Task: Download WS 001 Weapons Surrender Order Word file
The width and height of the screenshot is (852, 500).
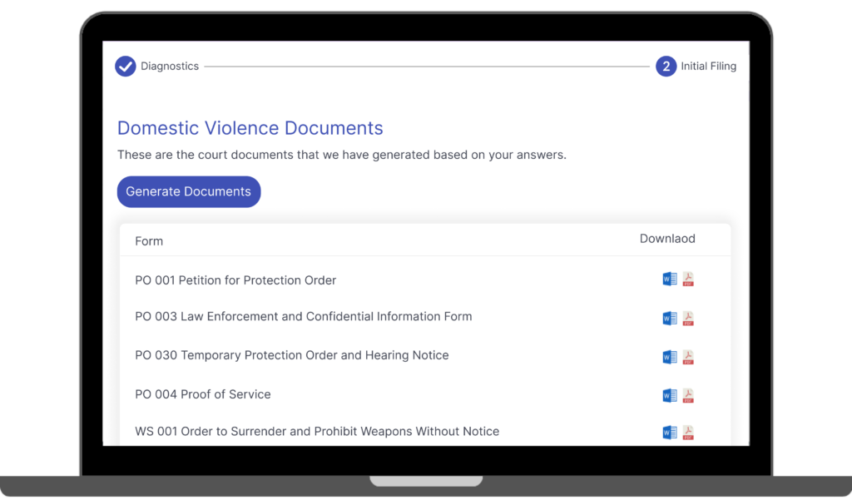Action: [669, 432]
